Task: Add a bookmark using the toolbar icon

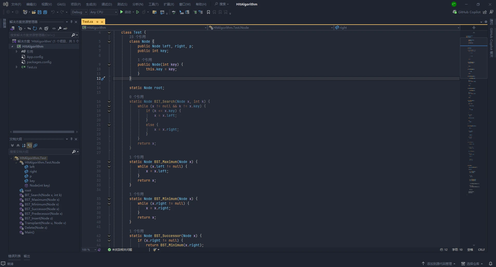Action: 208,12
